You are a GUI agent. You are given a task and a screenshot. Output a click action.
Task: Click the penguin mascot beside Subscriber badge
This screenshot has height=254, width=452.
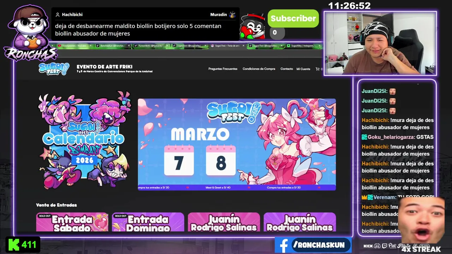point(253,26)
